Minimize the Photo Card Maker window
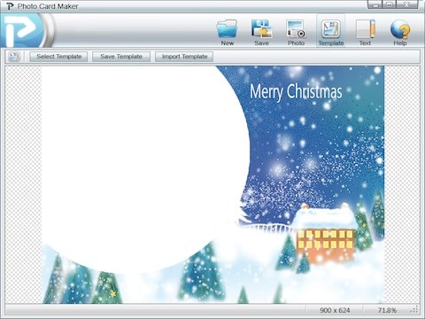This screenshot has height=319, width=425. [375, 4]
